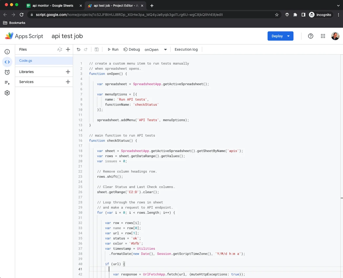Click the project title api test job
Image resolution: width=343 pixels, height=278 pixels.
[x=67, y=36]
